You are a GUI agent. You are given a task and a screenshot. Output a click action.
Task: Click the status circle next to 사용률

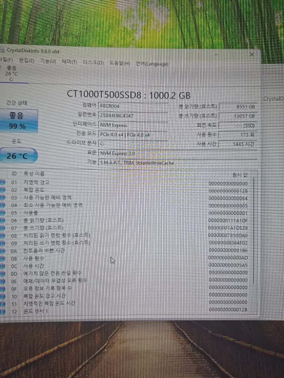pyautogui.click(x=3, y=213)
